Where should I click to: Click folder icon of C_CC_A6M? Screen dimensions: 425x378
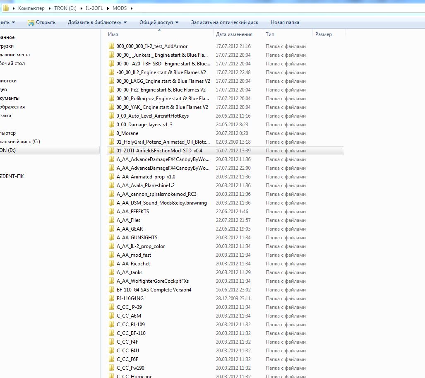[x=111, y=315]
